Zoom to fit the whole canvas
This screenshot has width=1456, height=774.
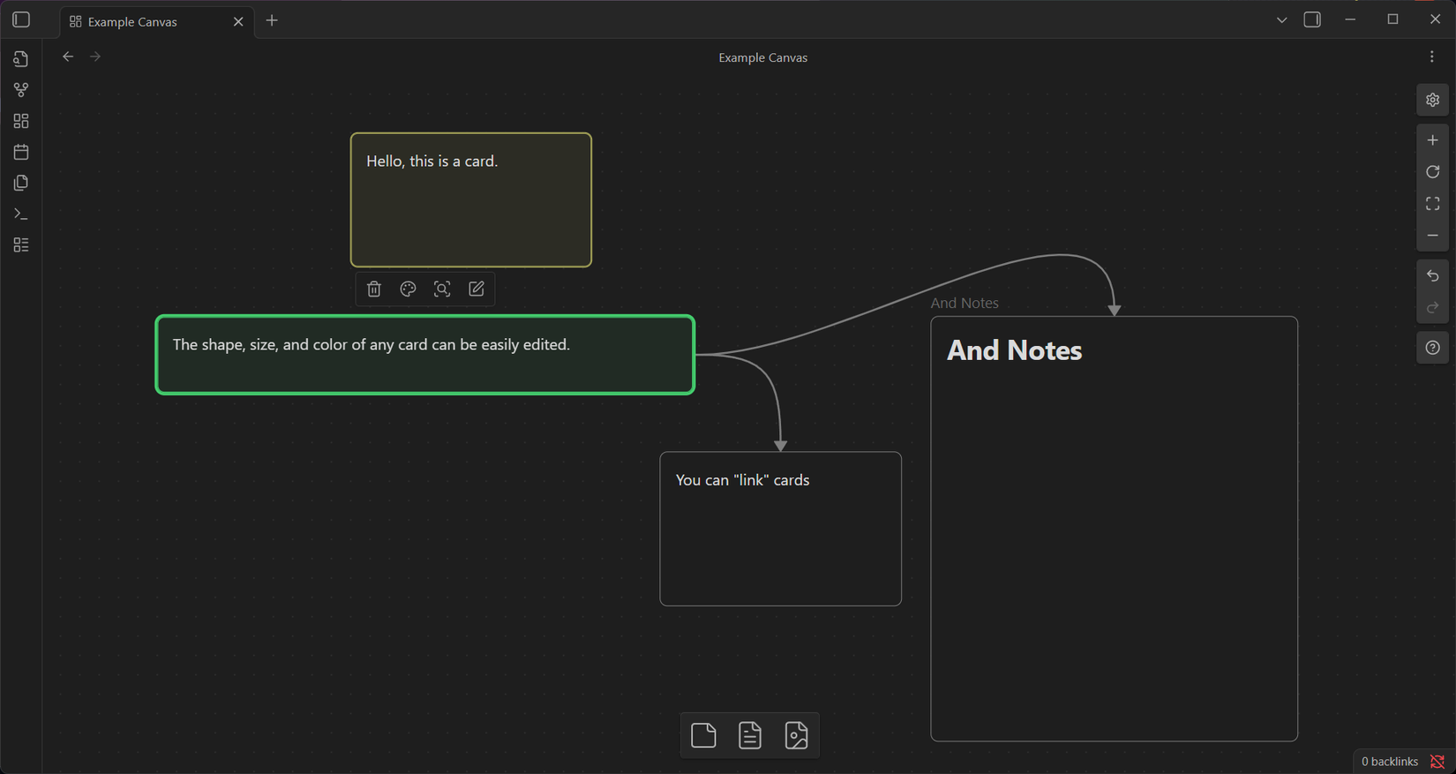click(1432, 204)
